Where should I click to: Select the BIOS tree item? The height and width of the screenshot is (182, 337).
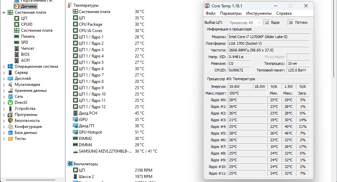point(25,54)
